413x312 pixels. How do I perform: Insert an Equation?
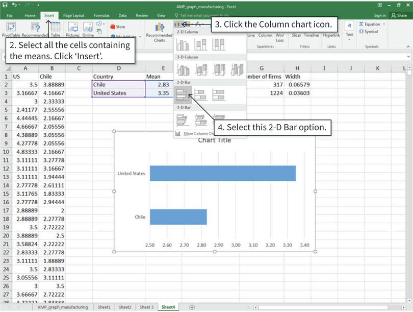point(371,24)
